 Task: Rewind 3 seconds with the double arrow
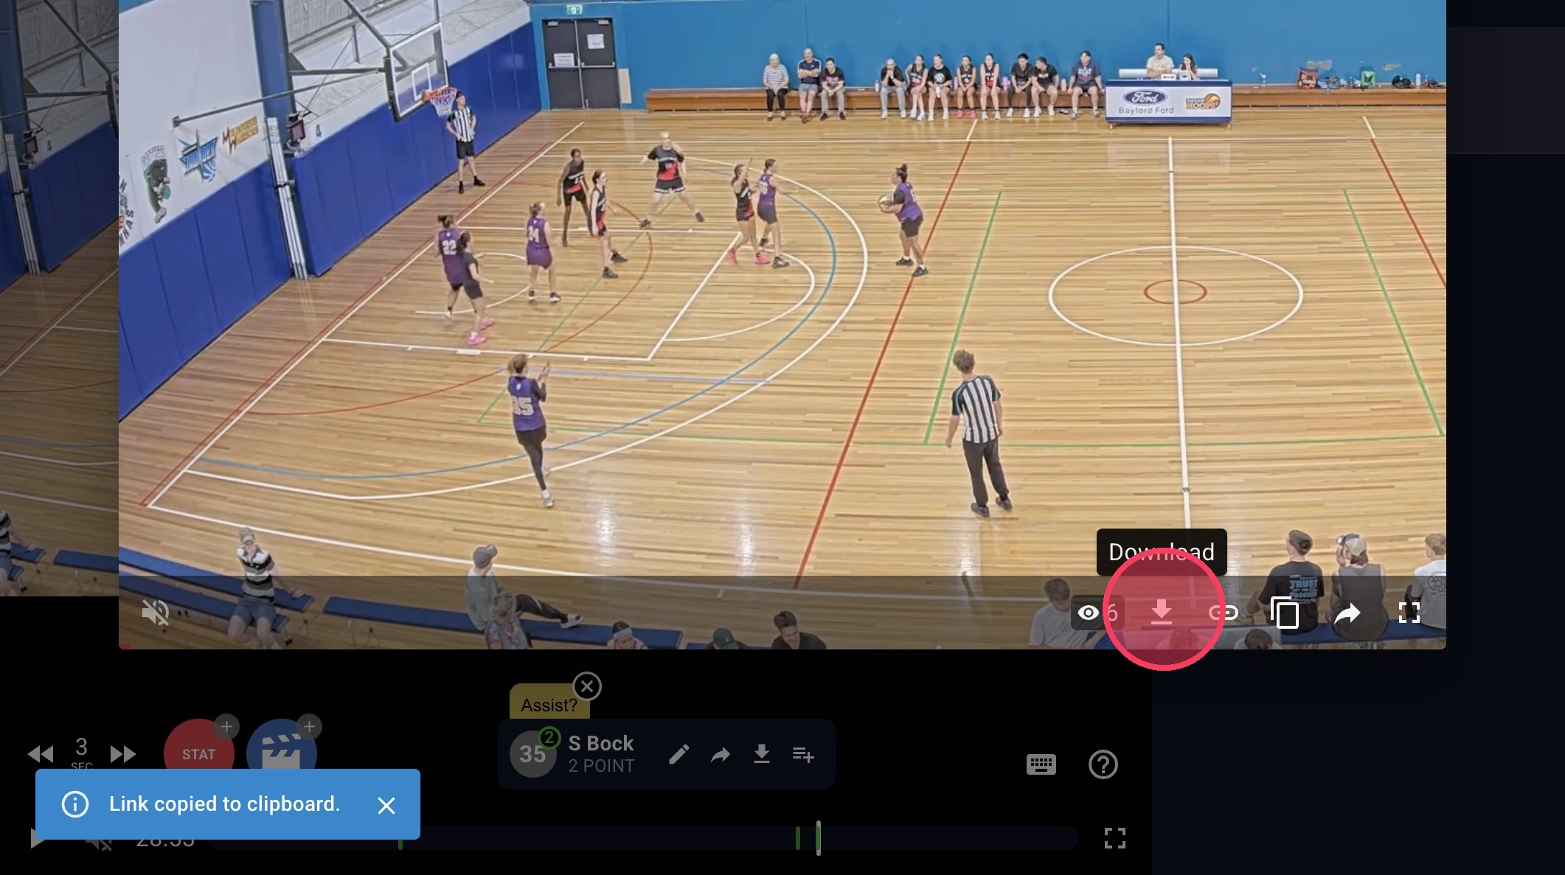[41, 754]
